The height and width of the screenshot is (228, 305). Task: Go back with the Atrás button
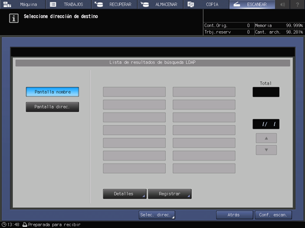(234, 215)
